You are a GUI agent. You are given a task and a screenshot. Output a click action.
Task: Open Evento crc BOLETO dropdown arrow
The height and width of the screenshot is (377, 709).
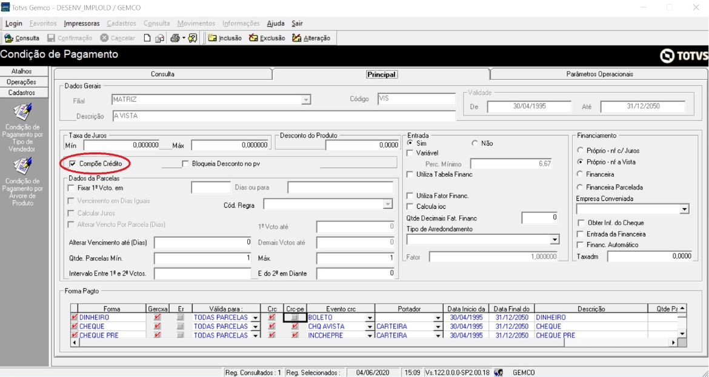click(x=370, y=318)
